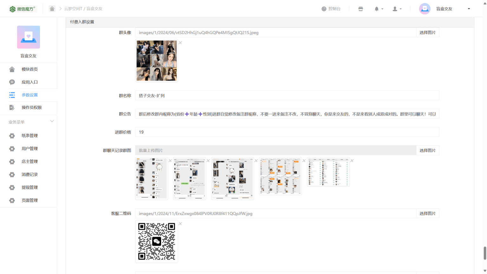Go to 模块首页 in sidebar
The height and width of the screenshot is (274, 487).
click(x=29, y=69)
